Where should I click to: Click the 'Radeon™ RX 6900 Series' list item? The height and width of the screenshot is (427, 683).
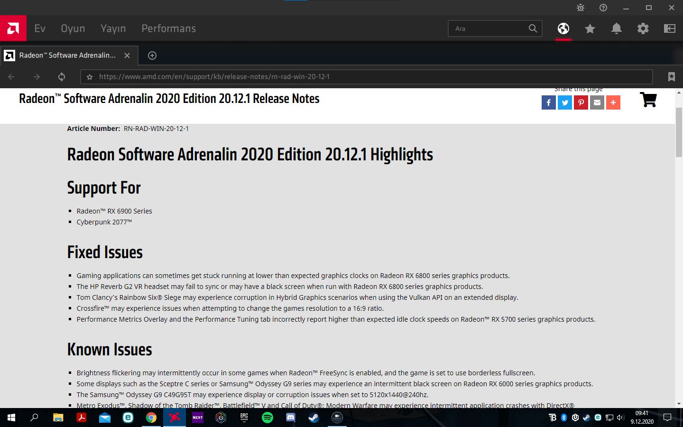click(x=114, y=211)
